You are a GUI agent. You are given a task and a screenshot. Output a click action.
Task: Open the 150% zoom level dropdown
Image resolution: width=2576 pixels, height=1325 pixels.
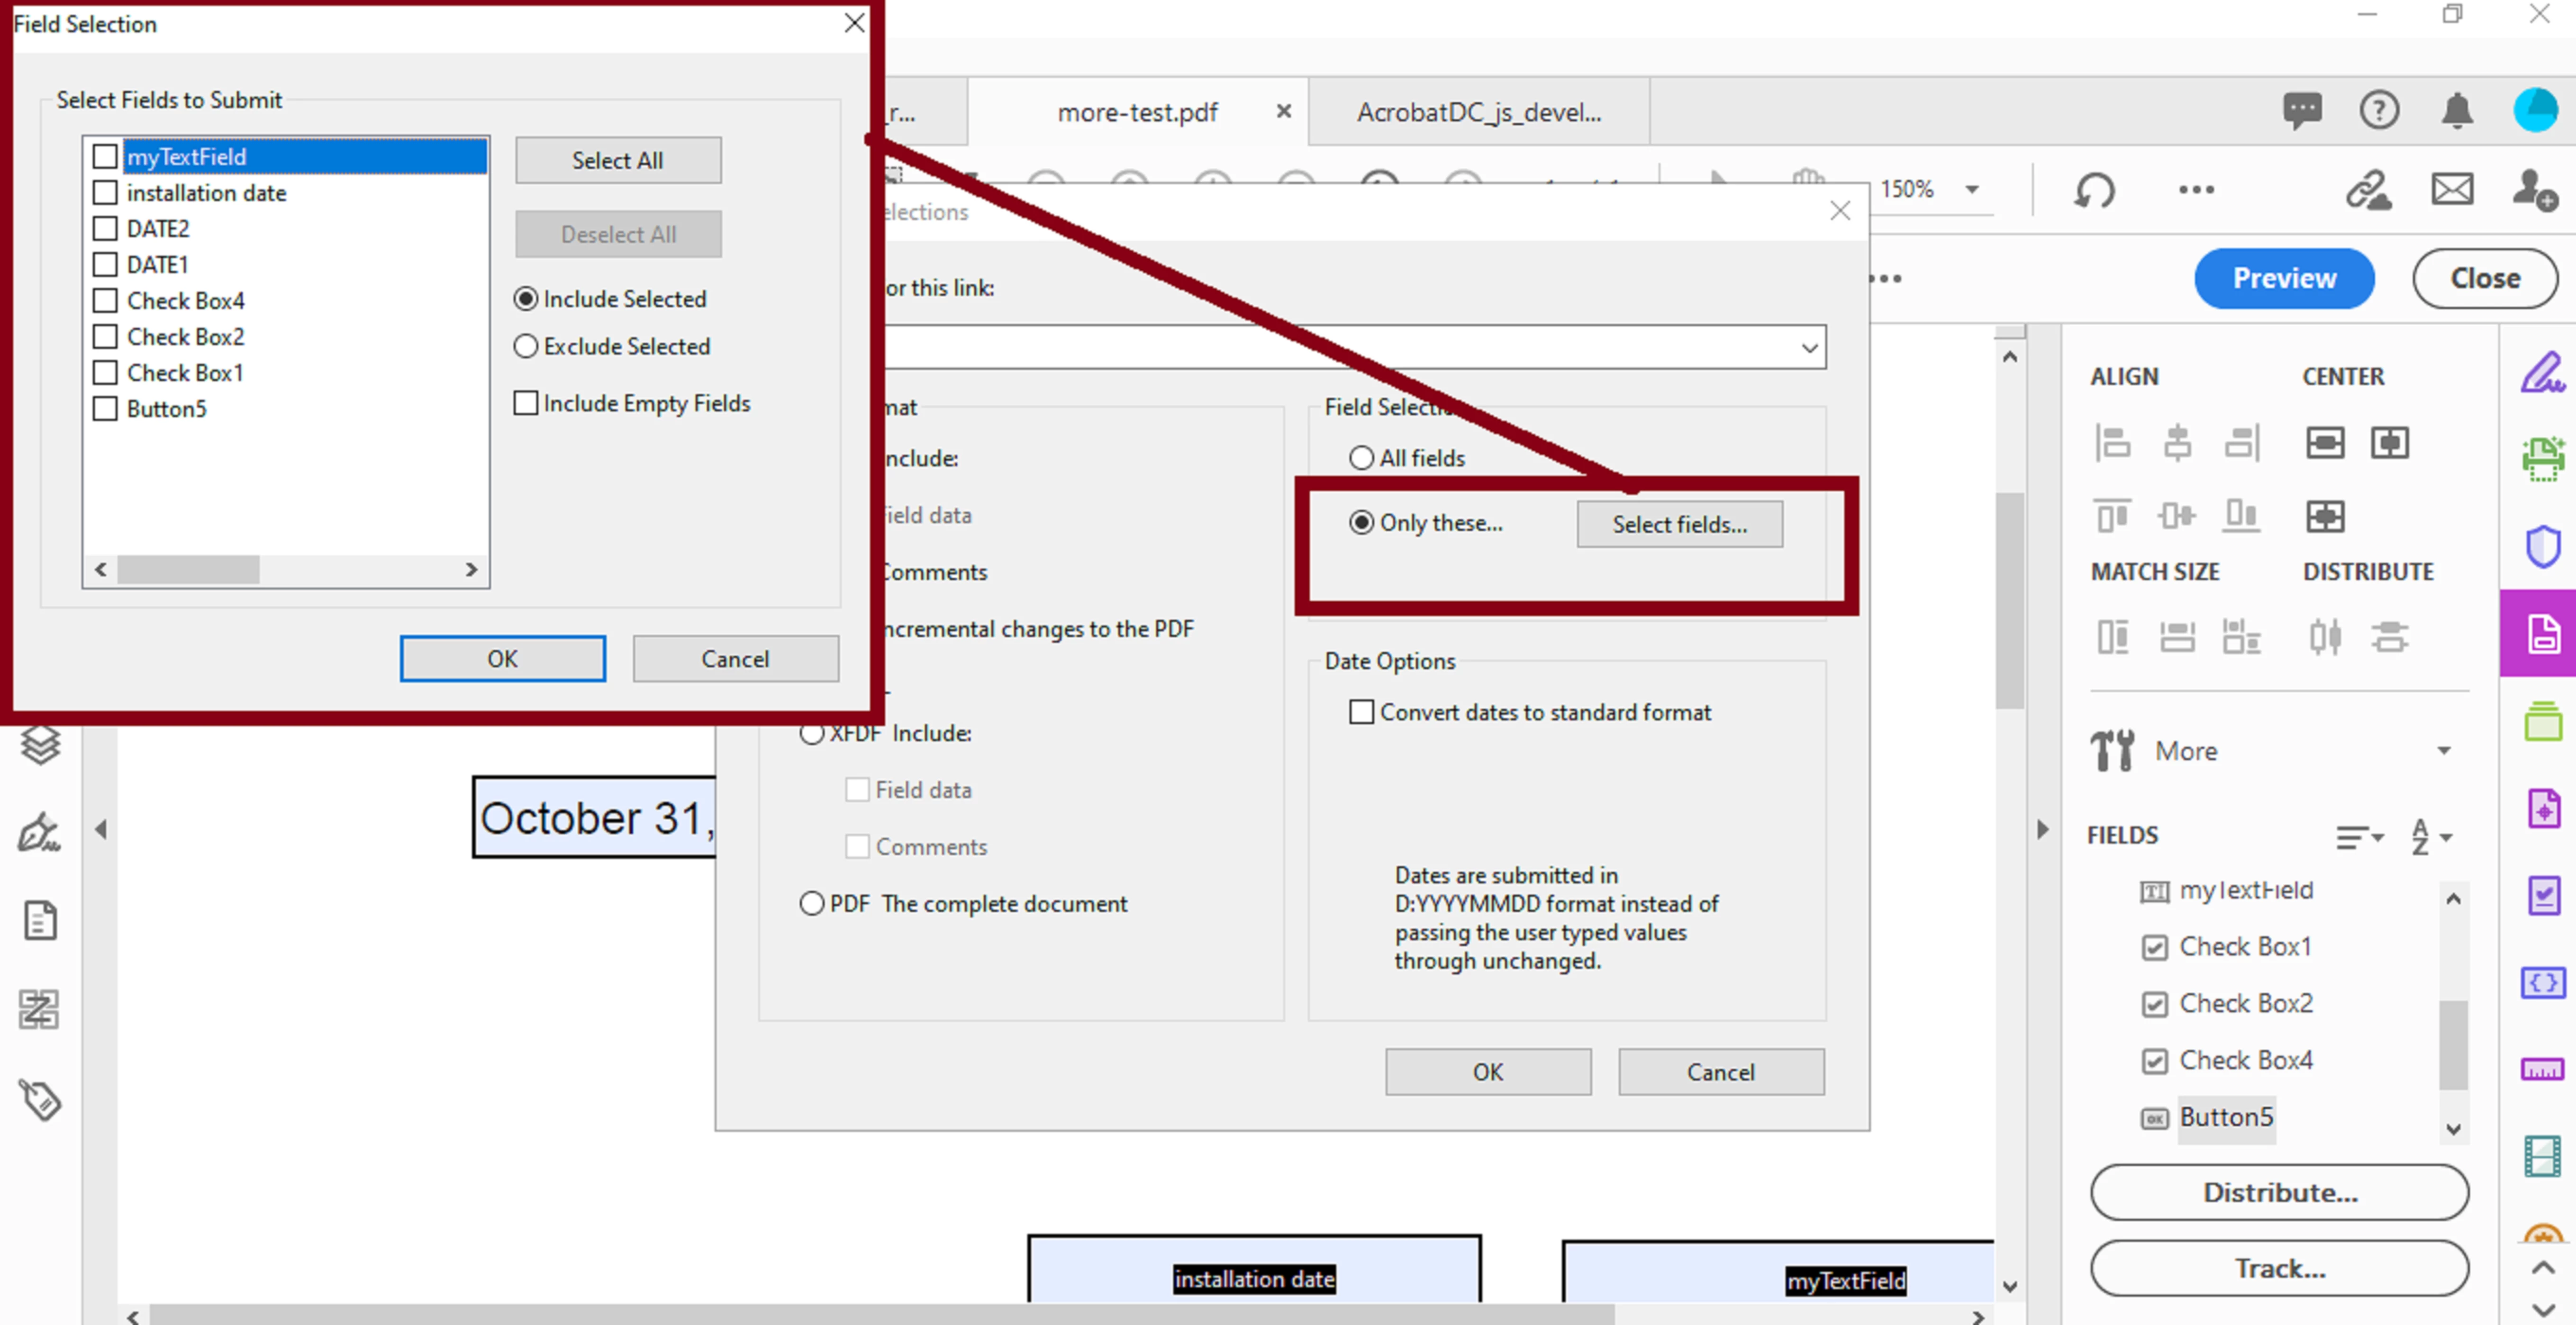pyautogui.click(x=1971, y=189)
